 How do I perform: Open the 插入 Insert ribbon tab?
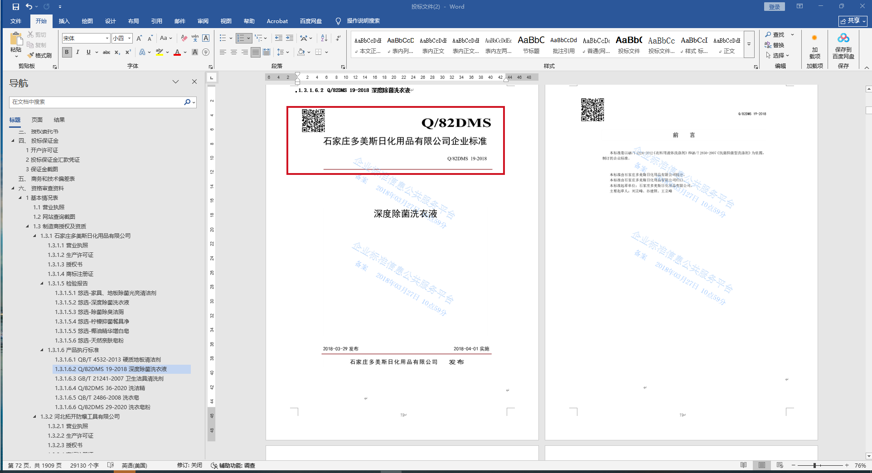click(x=64, y=21)
